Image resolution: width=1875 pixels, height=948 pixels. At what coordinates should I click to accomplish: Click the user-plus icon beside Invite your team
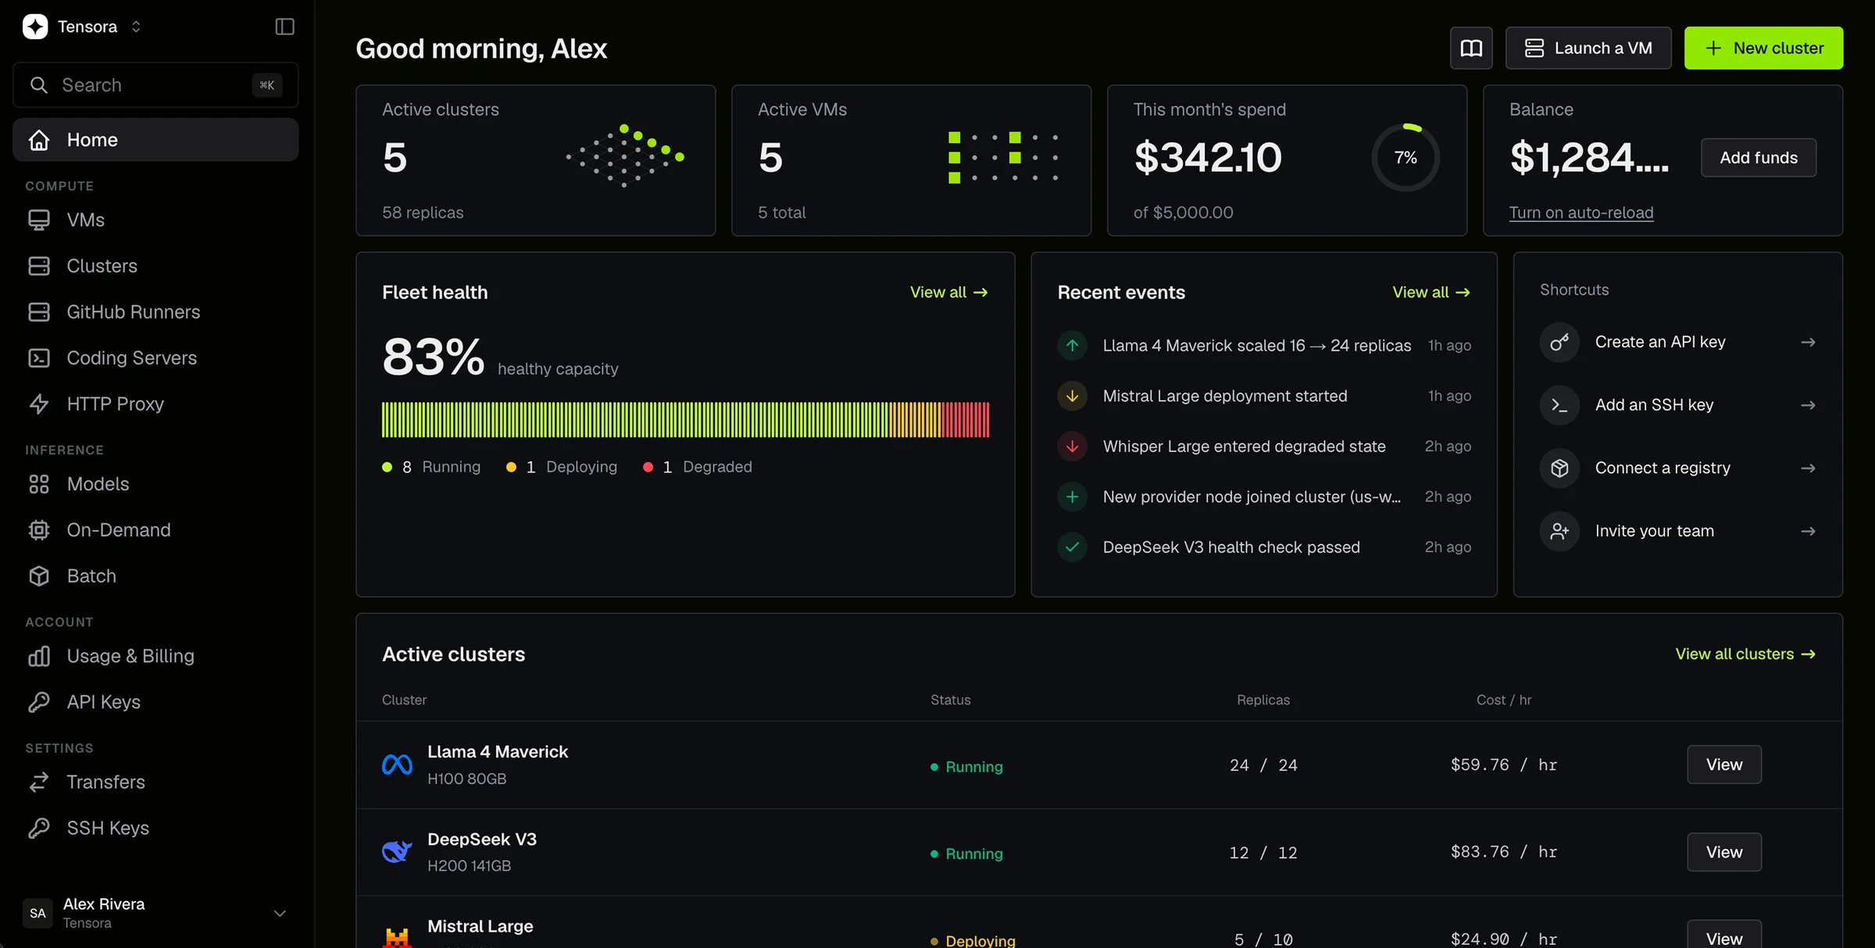point(1559,532)
